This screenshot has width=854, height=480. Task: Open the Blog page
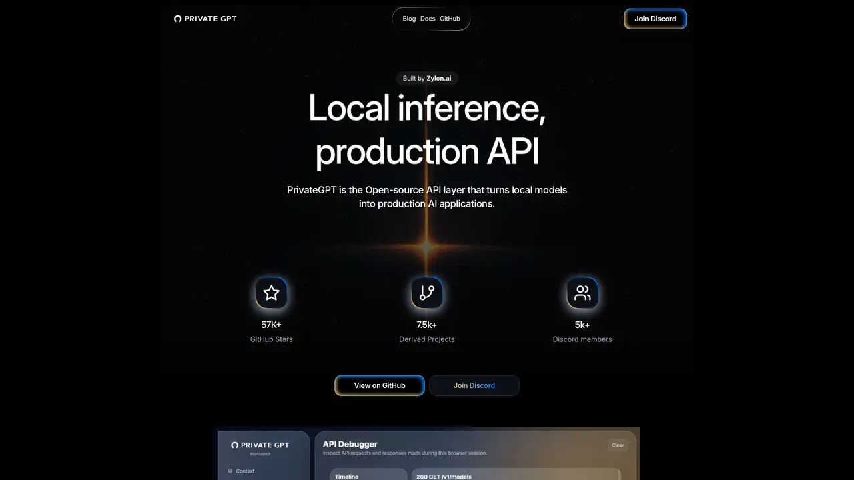coord(409,19)
